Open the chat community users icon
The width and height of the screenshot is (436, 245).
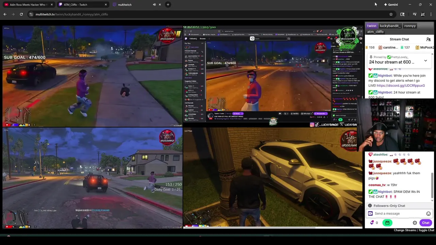(x=428, y=39)
